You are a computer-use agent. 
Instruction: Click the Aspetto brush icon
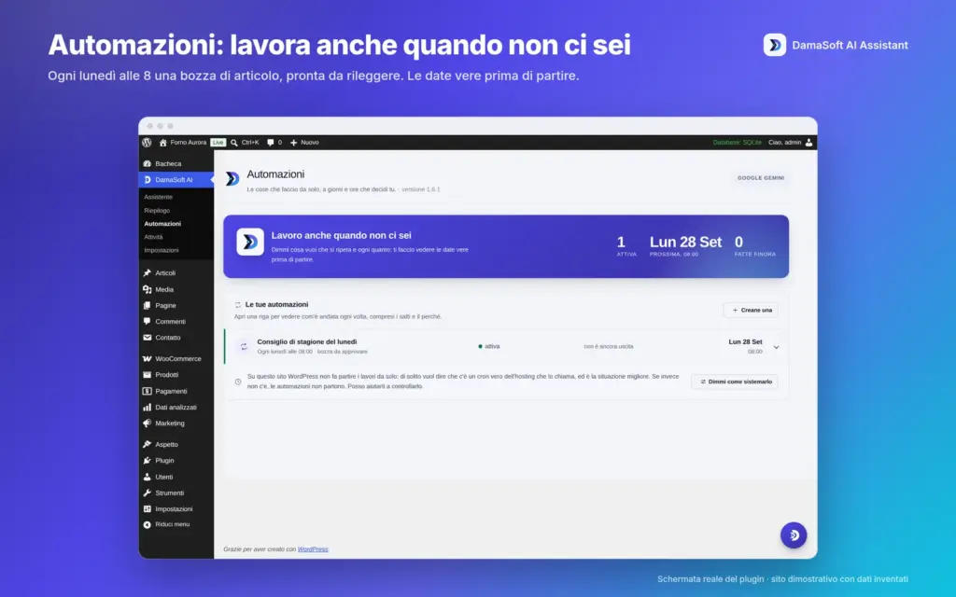click(x=147, y=445)
